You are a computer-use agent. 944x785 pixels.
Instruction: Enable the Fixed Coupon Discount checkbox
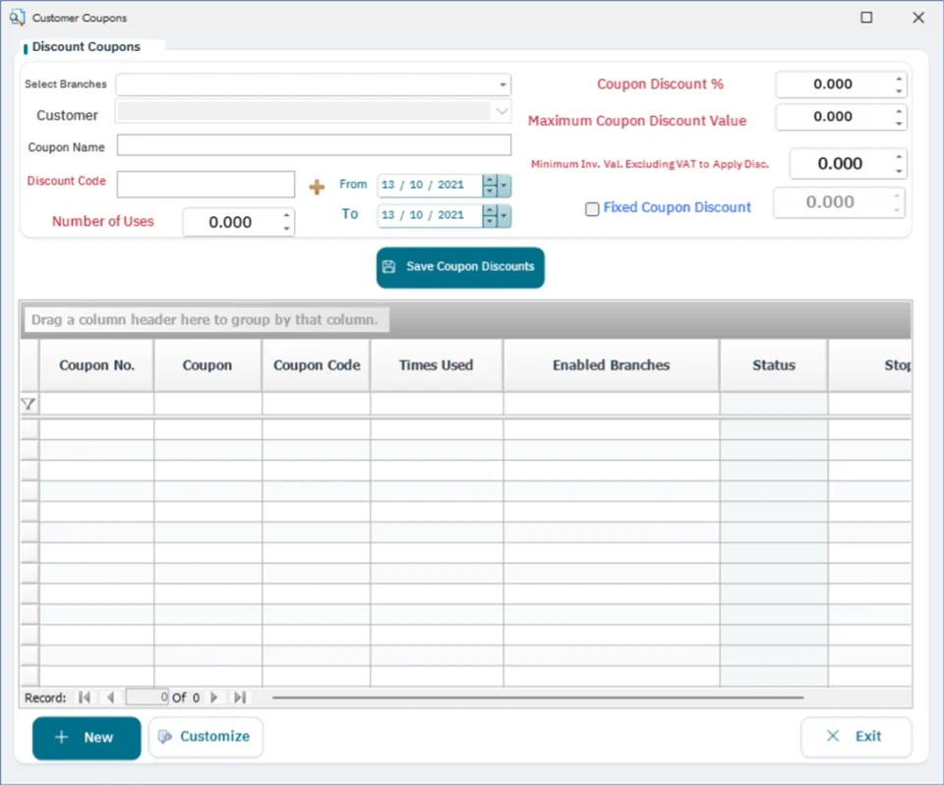pos(592,208)
